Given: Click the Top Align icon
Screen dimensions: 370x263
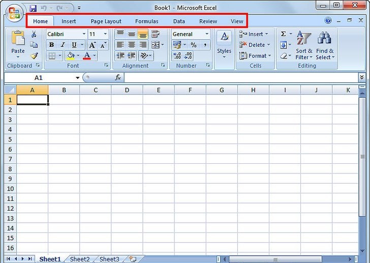Looking at the screenshot, I should [x=120, y=34].
